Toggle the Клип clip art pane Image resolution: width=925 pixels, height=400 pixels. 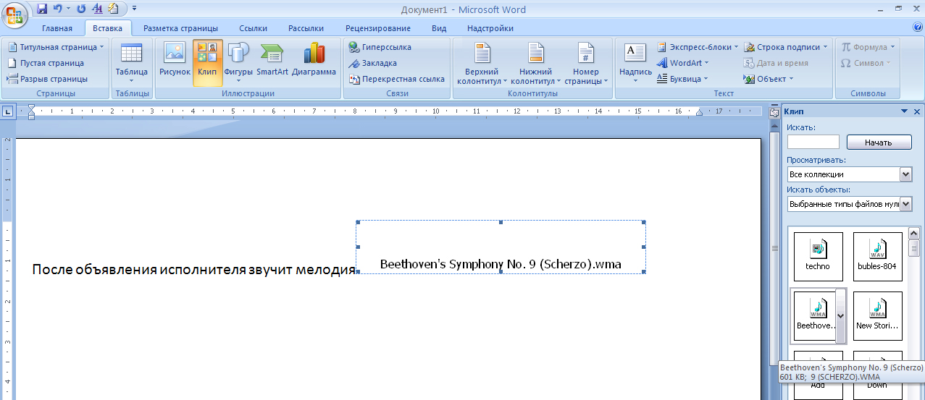point(207,62)
